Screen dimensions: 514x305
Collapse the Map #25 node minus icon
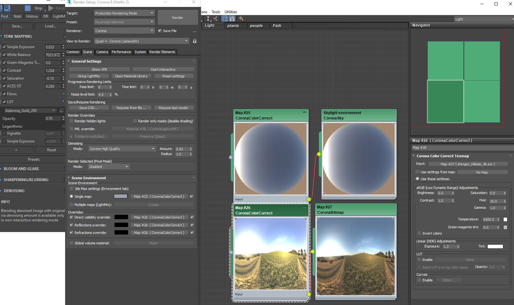(304, 112)
